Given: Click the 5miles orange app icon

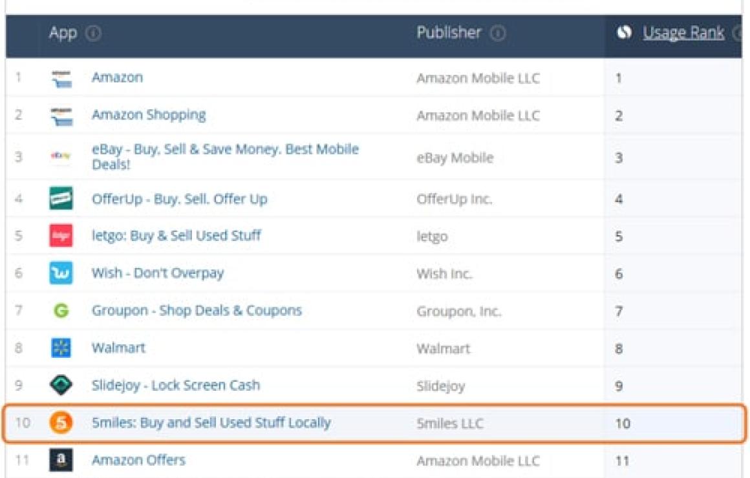Looking at the screenshot, I should coord(61,423).
